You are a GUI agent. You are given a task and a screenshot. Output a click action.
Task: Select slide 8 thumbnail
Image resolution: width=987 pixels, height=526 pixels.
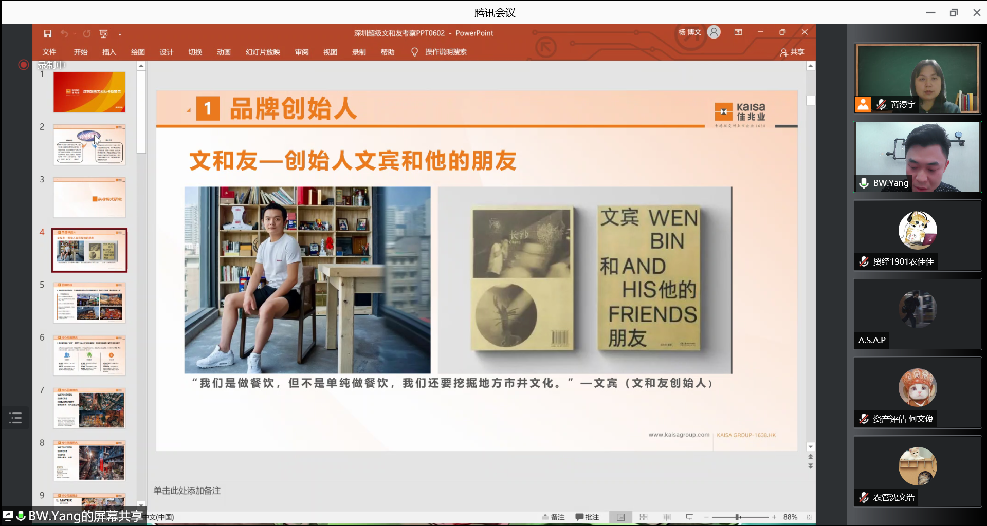coord(89,461)
